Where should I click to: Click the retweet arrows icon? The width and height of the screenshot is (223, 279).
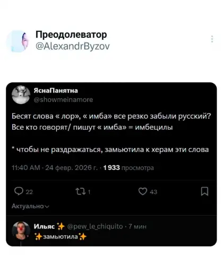(81, 191)
